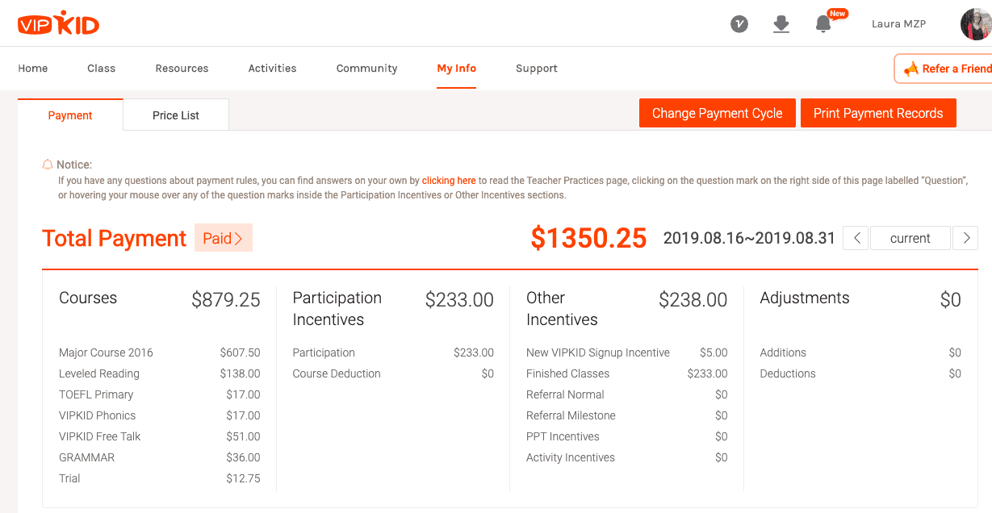Click the TOEFL Primary row label
Screen dimensions: 992x513
(x=96, y=394)
